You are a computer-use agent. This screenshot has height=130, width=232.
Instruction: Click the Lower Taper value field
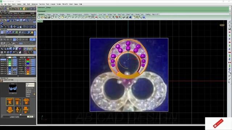[x=30, y=117]
